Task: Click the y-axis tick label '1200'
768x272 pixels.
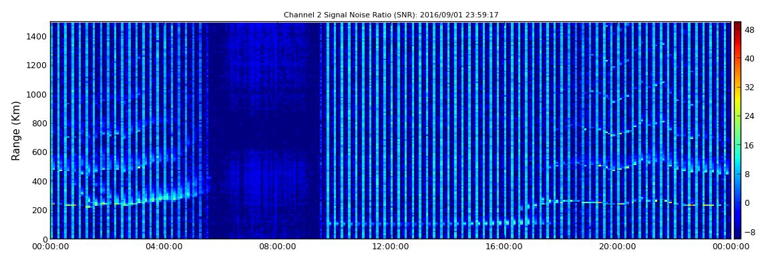Action: pos(37,65)
